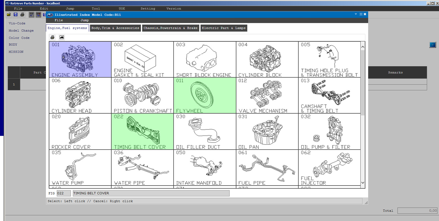Open Chassis, Powertrain & Brake tab
The height and width of the screenshot is (221, 439).
171,28
